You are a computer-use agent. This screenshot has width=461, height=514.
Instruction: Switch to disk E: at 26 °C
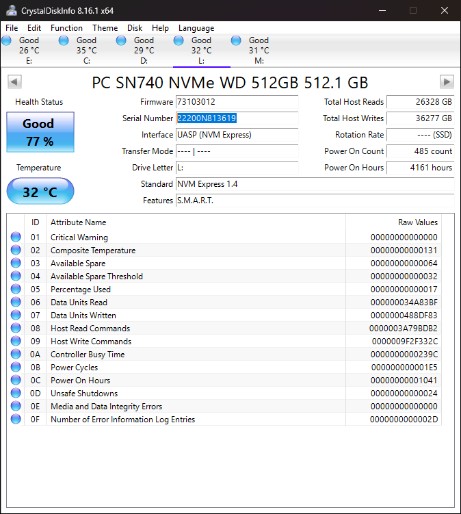click(x=29, y=50)
